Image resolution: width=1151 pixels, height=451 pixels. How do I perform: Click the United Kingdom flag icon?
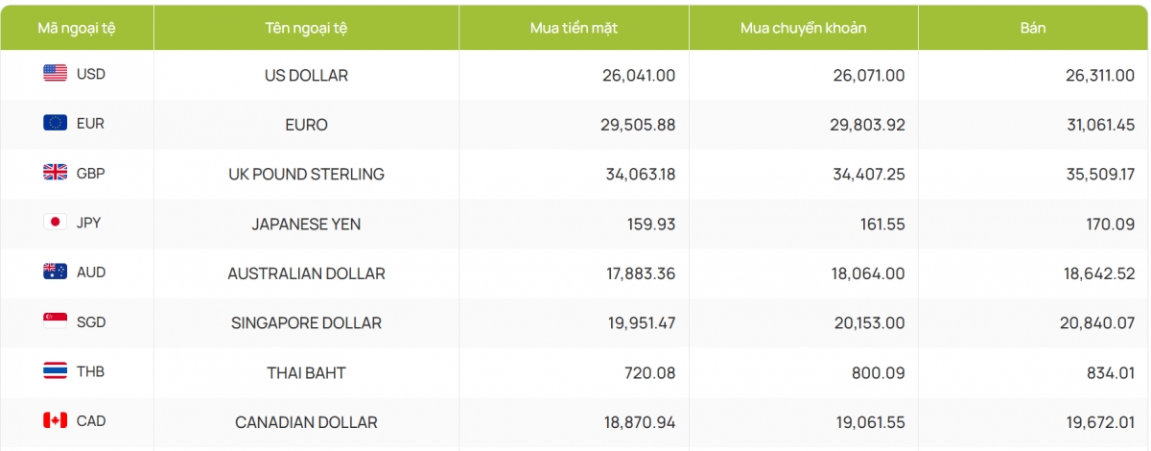[55, 173]
